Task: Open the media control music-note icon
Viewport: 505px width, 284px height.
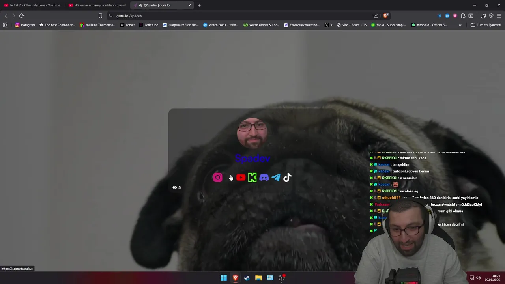Action: pyautogui.click(x=483, y=16)
